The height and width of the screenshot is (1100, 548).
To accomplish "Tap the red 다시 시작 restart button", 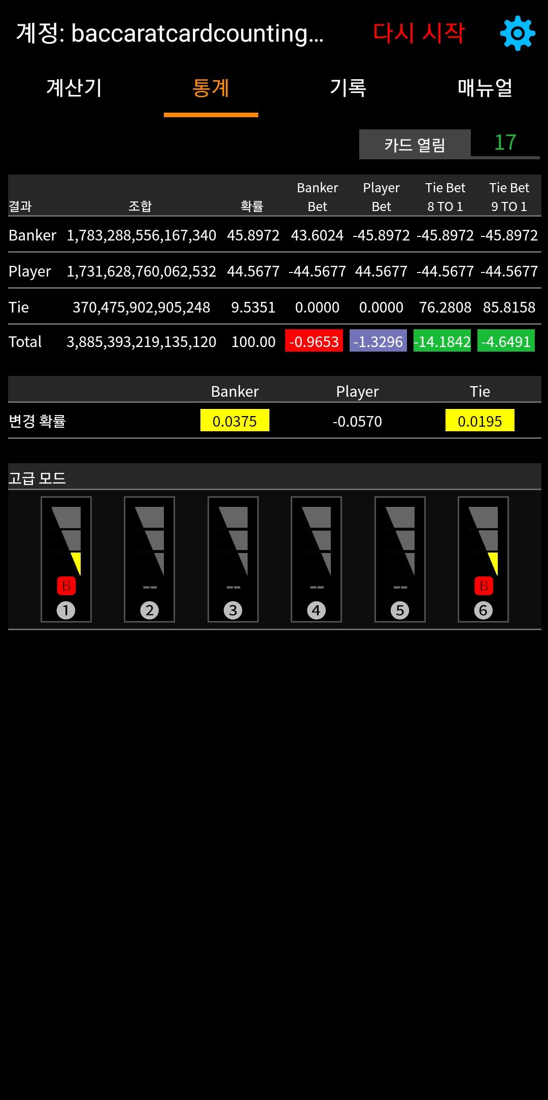I will point(419,33).
